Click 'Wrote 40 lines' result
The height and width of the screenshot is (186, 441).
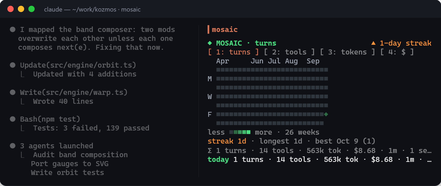(63, 101)
